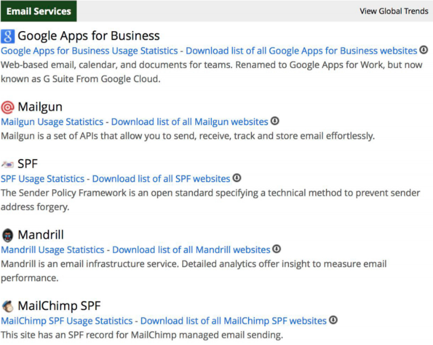Open Google Apps for Business Usage Statistics

pos(89,51)
